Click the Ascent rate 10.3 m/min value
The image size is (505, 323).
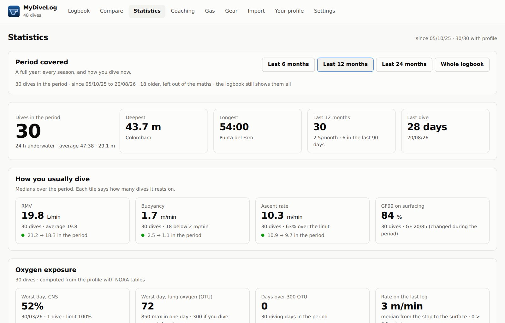point(282,216)
